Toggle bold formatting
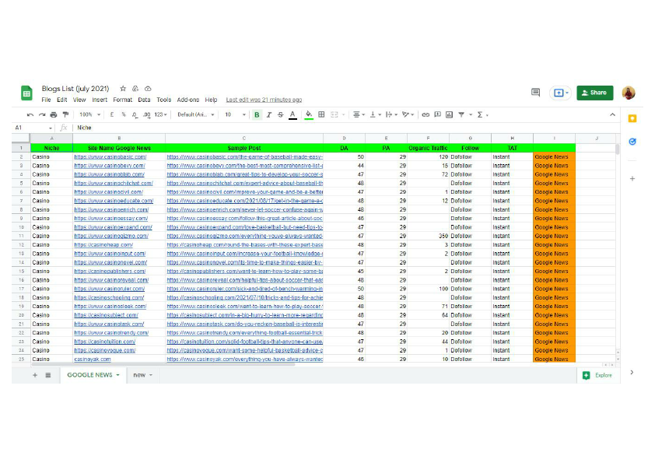Screen dimensions: 655x463 click(257, 114)
